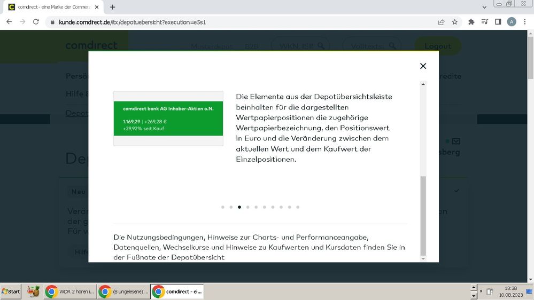Click the Volltext search field
Image resolution: width=534 pixels, height=300 pixels.
(372, 46)
